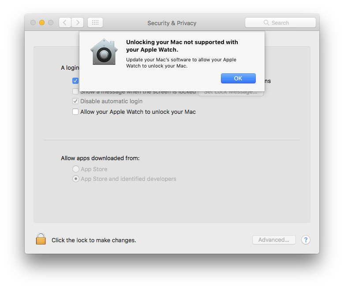344x289 pixels.
Task: Click the forward navigation arrow
Action: tap(78, 23)
